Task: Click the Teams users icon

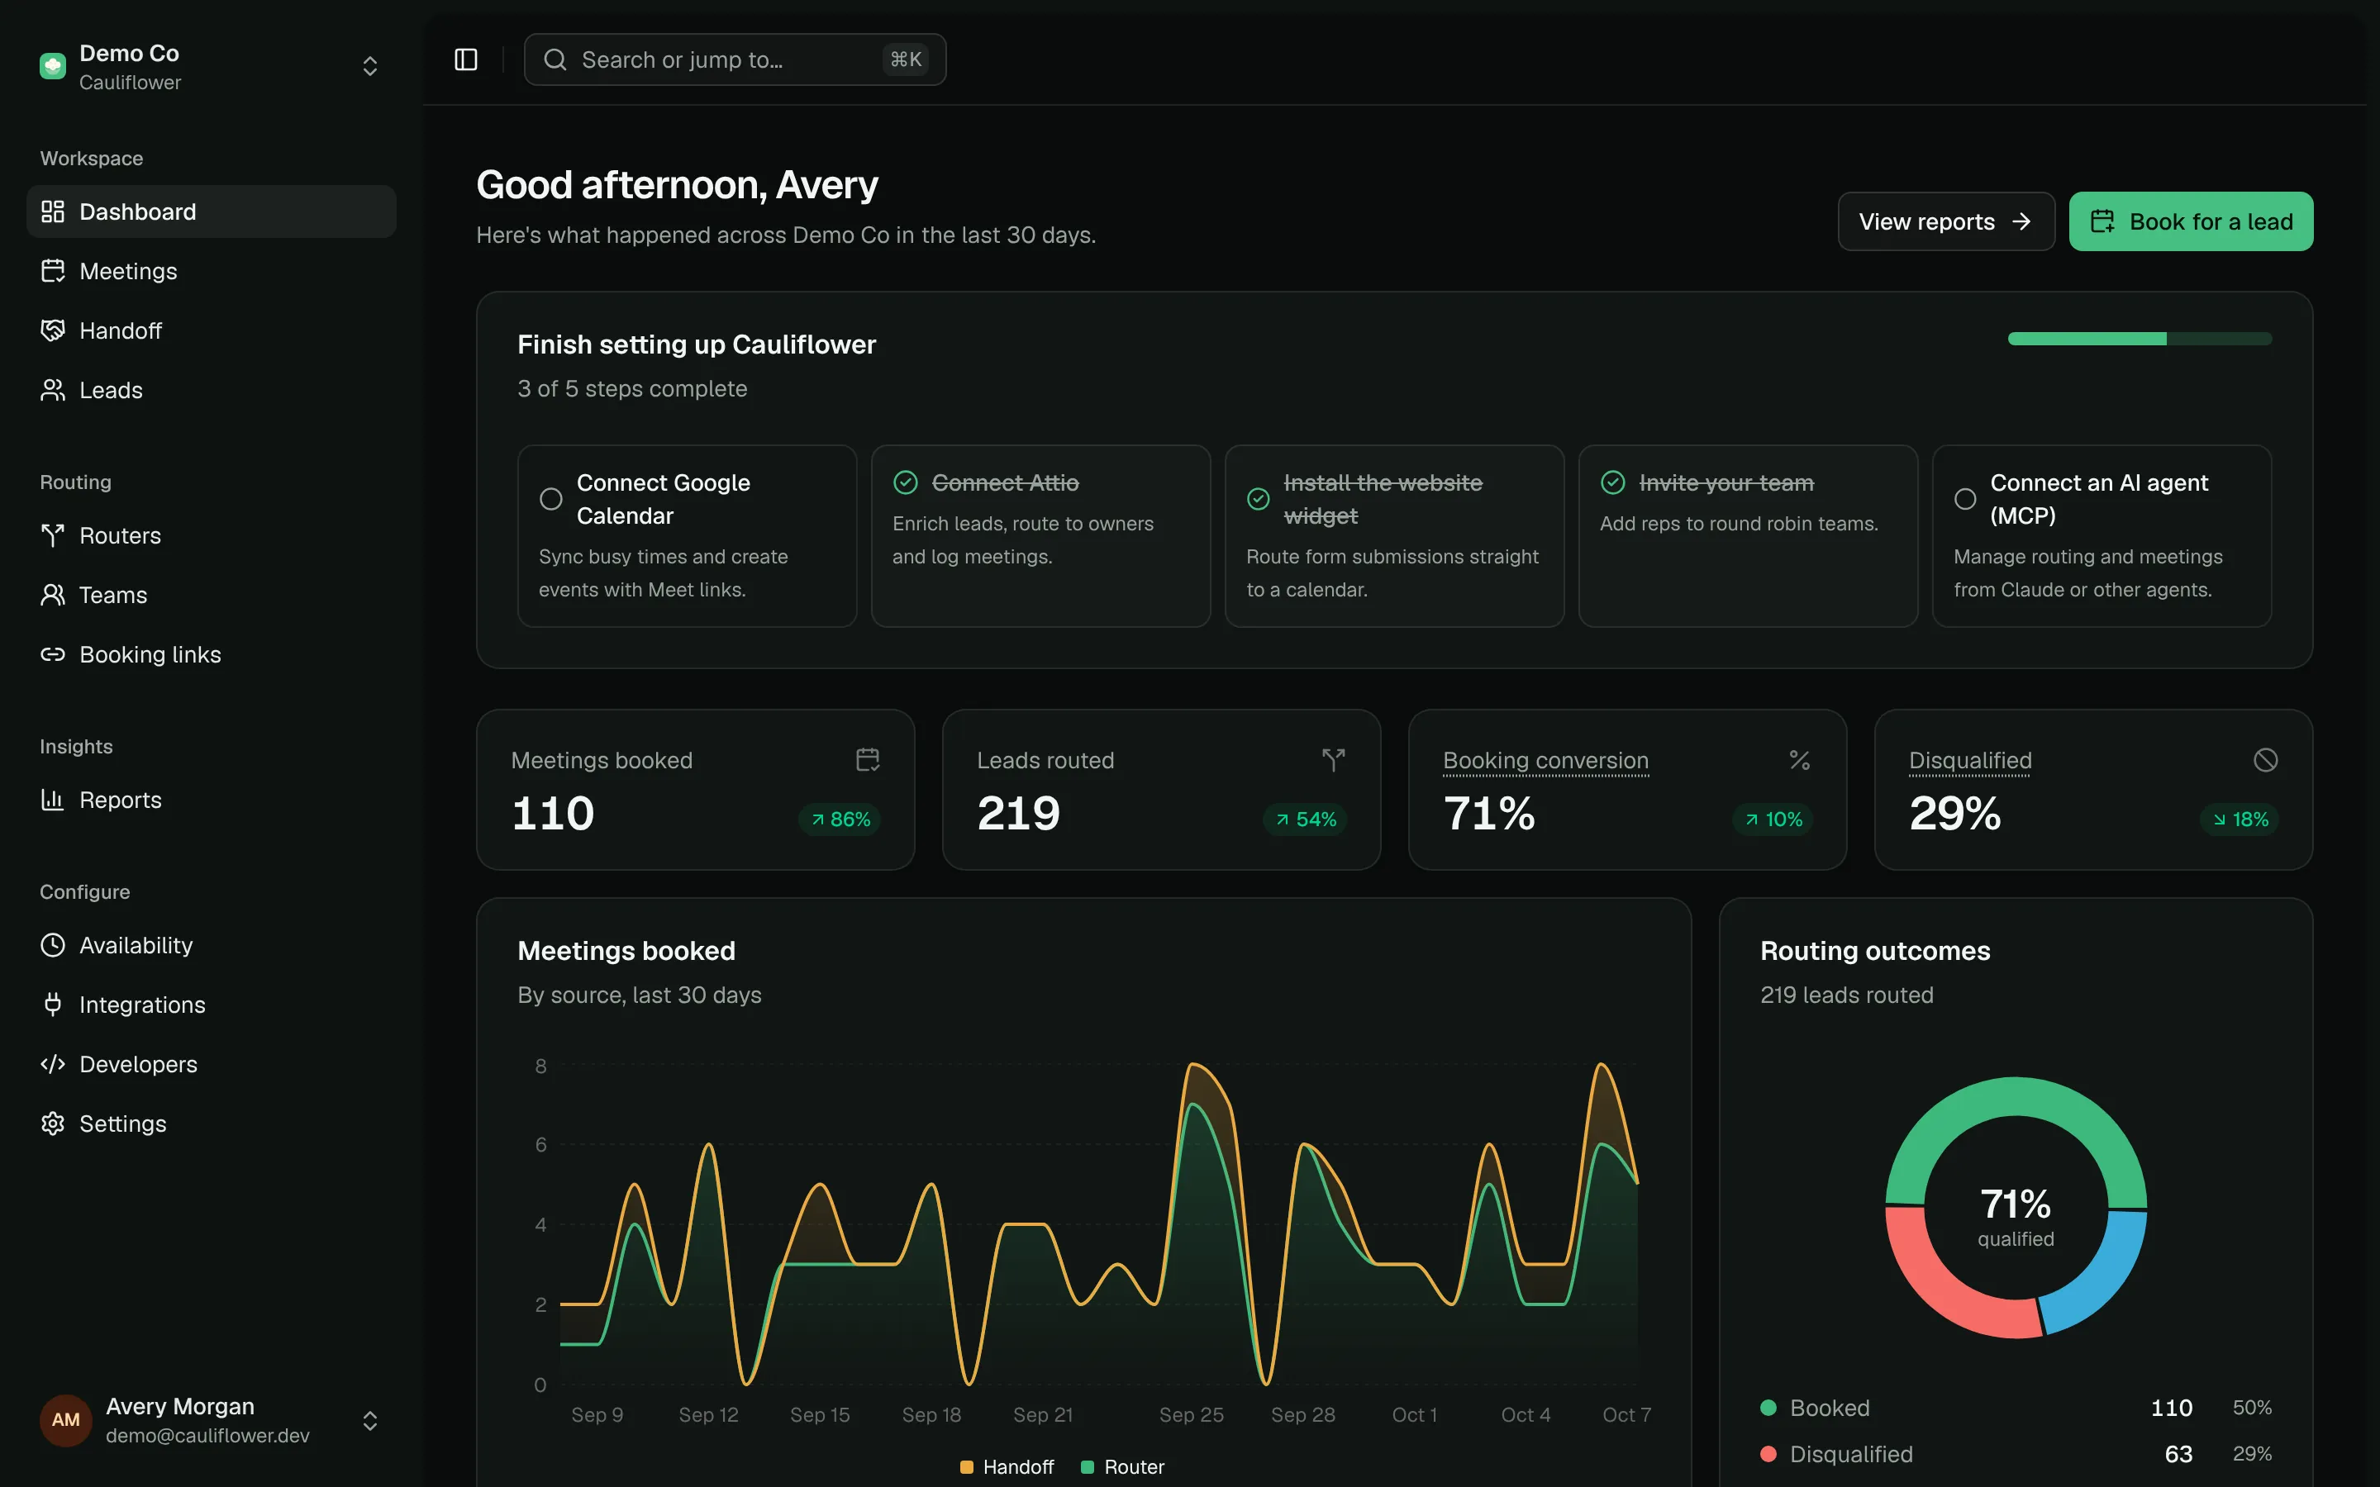Action: (x=53, y=595)
